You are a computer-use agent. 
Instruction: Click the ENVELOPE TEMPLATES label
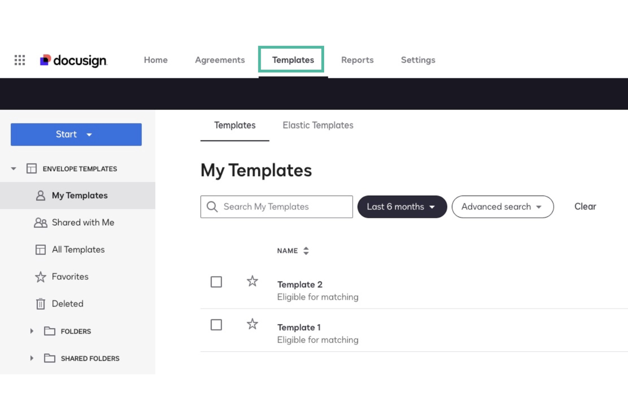(80, 169)
